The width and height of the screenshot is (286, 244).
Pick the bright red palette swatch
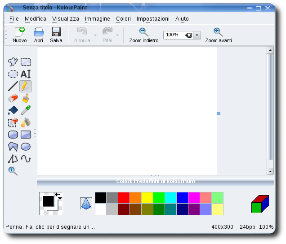124,198
